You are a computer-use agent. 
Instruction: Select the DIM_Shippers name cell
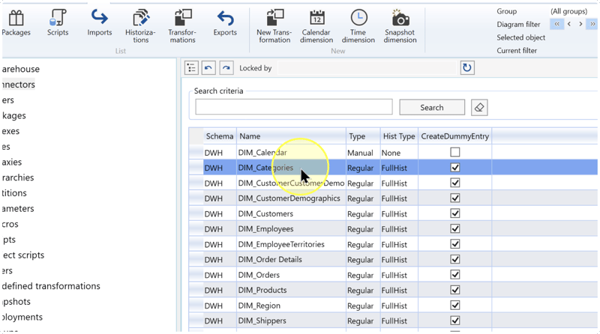coord(291,321)
